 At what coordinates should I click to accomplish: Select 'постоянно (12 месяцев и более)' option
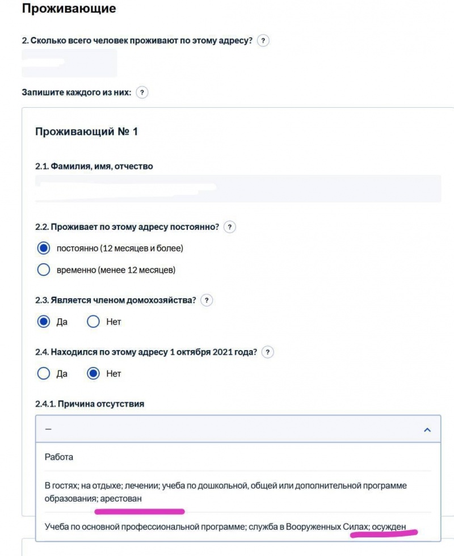(44, 248)
